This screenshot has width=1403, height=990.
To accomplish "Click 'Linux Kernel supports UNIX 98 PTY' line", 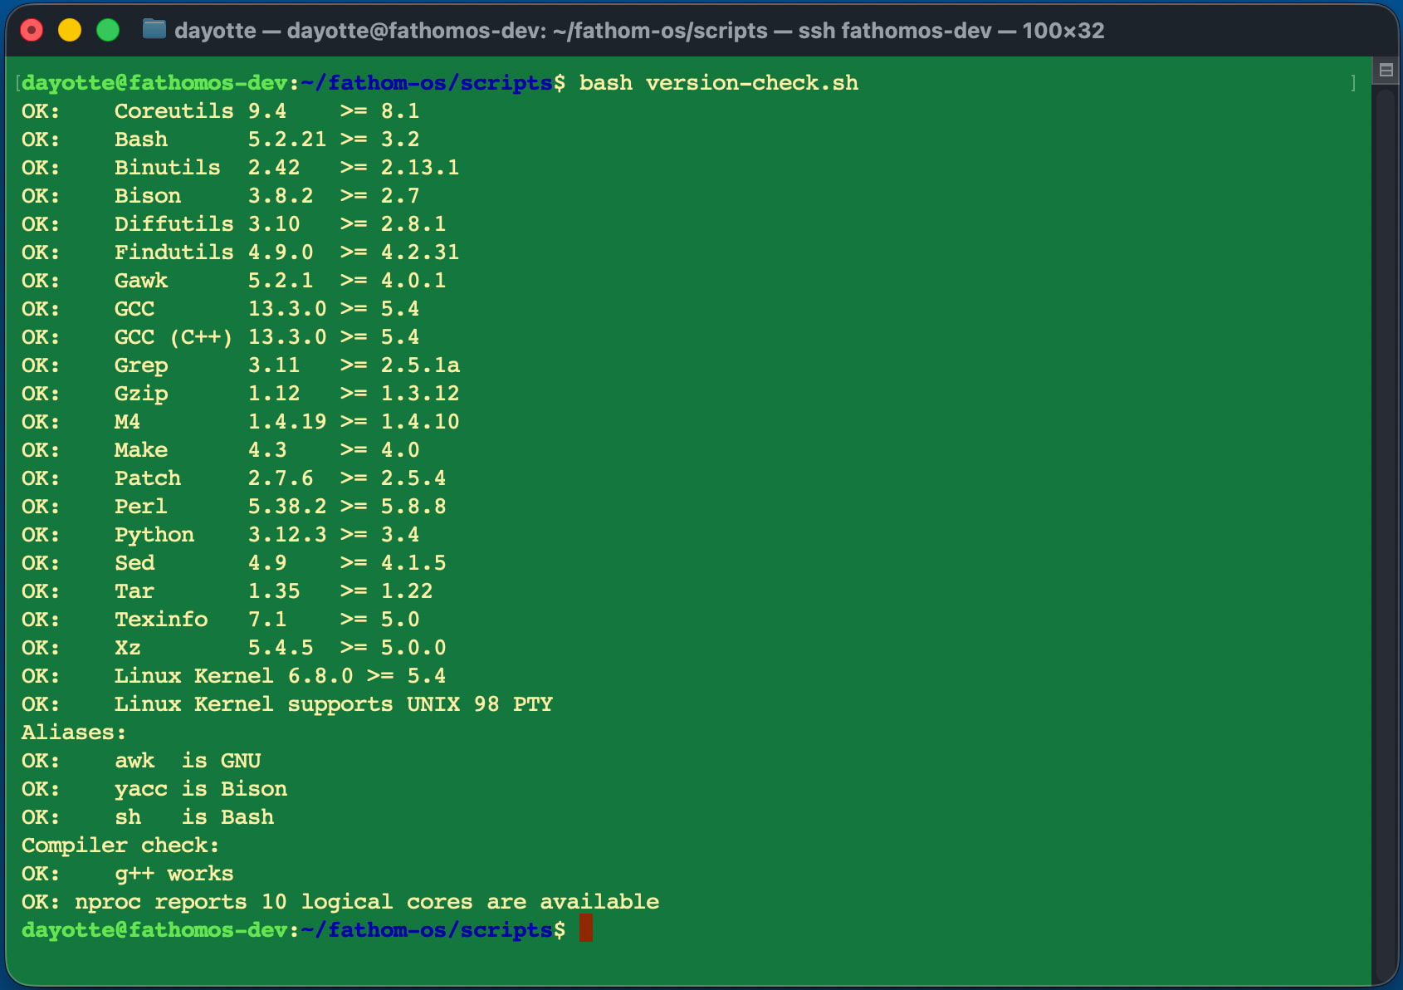I will [286, 704].
